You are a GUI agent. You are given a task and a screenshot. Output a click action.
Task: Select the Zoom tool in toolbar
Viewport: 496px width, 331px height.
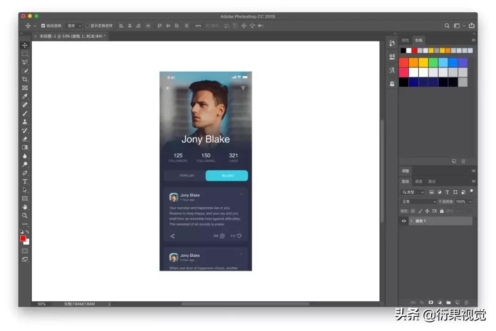click(x=25, y=216)
